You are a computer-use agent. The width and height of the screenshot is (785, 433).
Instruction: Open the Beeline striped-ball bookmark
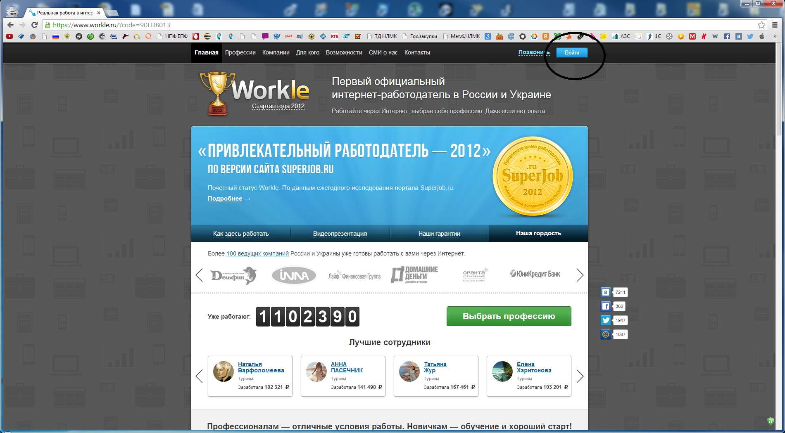[x=207, y=36]
